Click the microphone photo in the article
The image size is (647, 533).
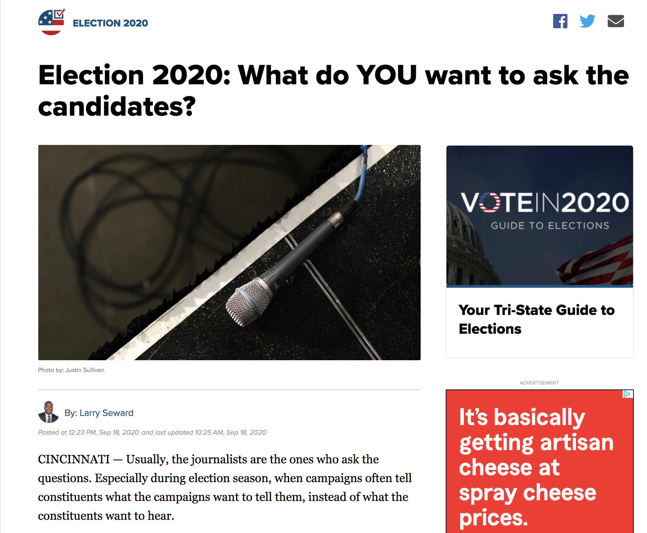coord(229,252)
